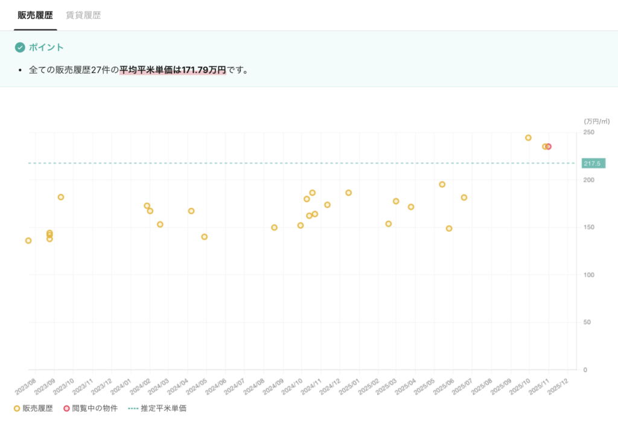Select the data point just after 2024/12
Image resolution: width=618 pixels, height=431 pixels.
348,193
